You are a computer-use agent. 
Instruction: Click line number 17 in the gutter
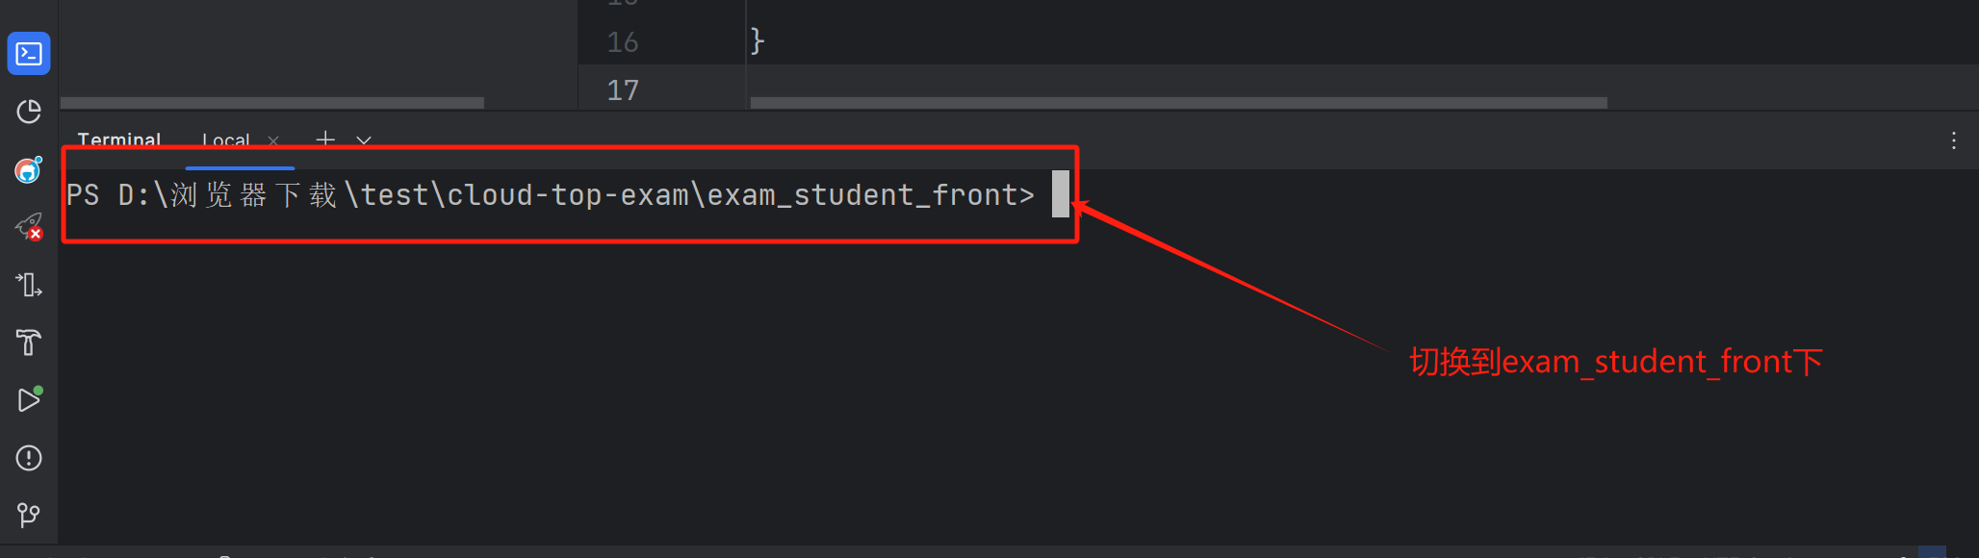point(623,90)
